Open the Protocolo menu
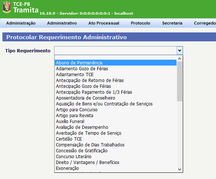216x179 pixels. [140, 23]
